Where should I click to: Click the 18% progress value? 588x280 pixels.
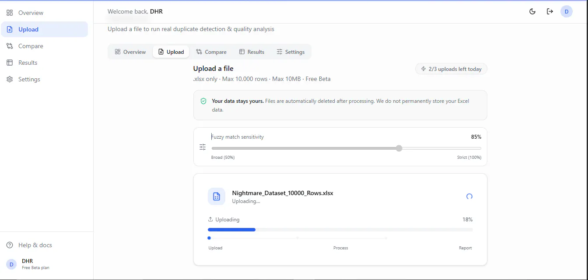tap(467, 220)
